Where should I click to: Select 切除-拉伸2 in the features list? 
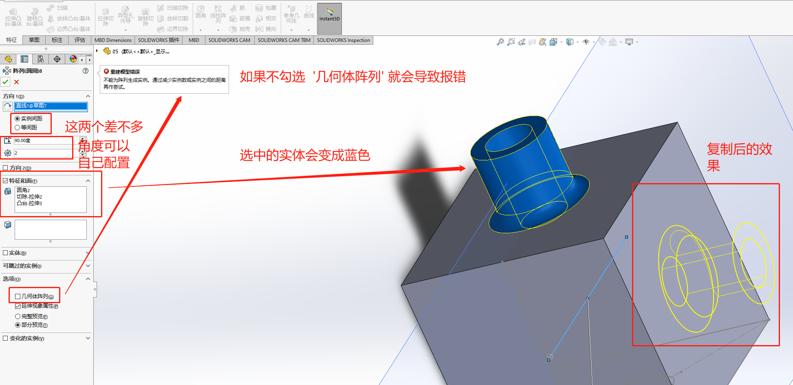tap(29, 197)
